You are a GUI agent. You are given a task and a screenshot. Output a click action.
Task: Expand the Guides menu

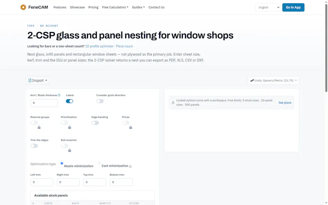point(138,7)
